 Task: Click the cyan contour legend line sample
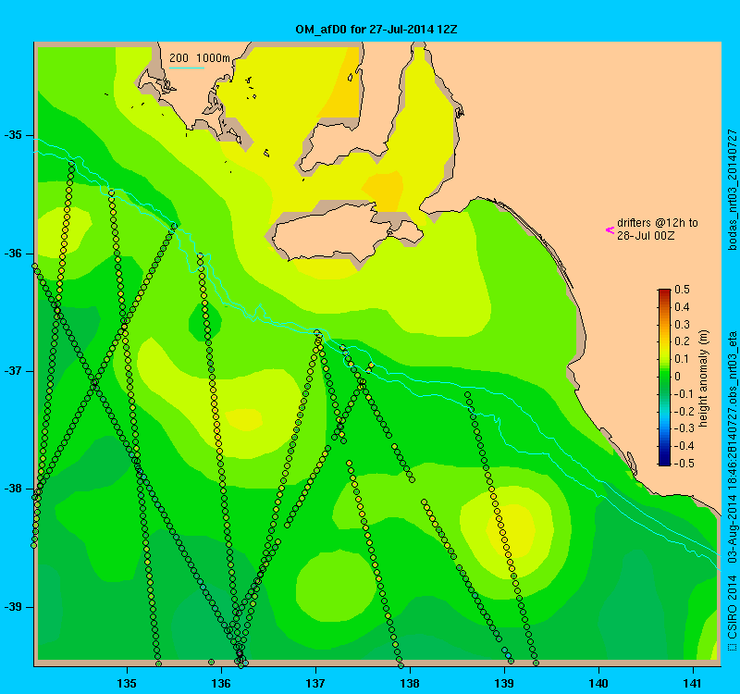(187, 68)
